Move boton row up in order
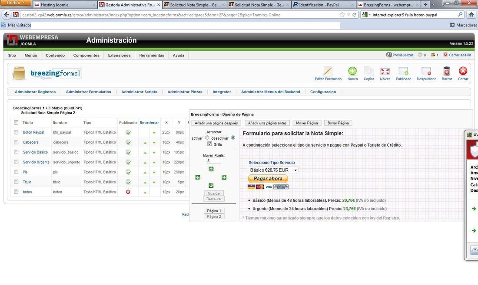This screenshot has height=285, width=478. click(145, 192)
